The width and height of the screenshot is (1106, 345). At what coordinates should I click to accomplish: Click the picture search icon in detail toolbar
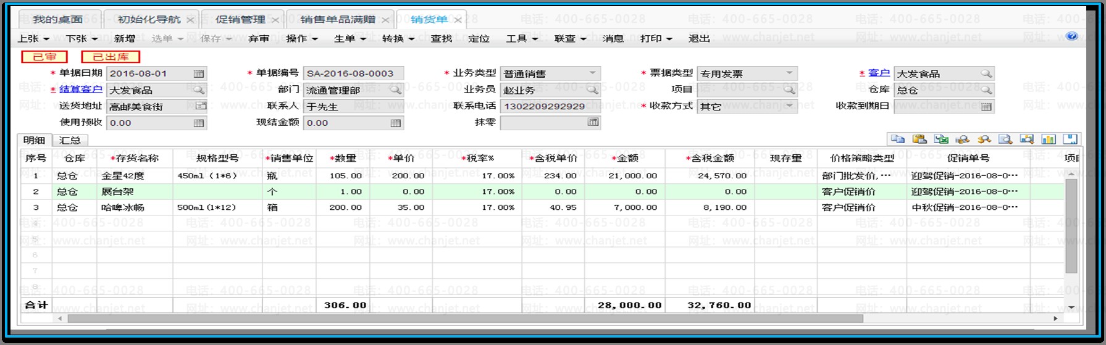1027,139
